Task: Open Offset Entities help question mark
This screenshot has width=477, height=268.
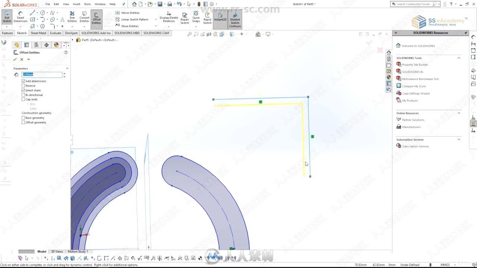Action: pyautogui.click(x=66, y=52)
